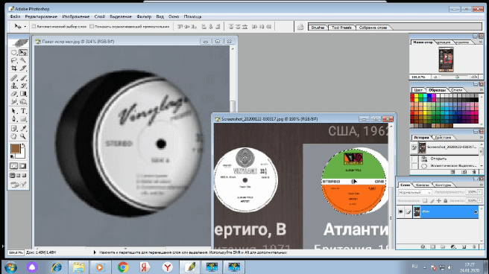The width and height of the screenshot is (489, 274).
Task: Select the Magic Wand tool
Action: (x=23, y=60)
